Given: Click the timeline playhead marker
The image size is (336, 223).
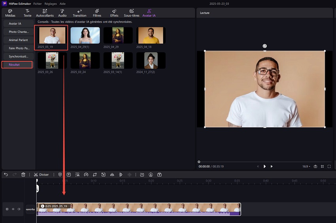Looking at the screenshot, I should pyautogui.click(x=37, y=181).
